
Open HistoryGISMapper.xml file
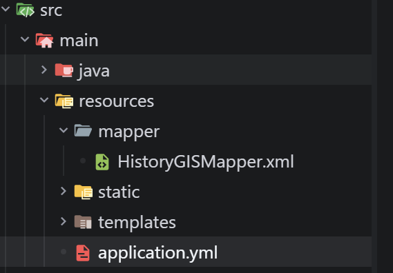pyautogui.click(x=206, y=163)
